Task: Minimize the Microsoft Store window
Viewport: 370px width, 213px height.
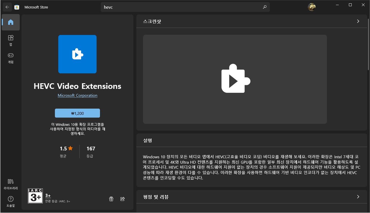Action: pos(337,5)
